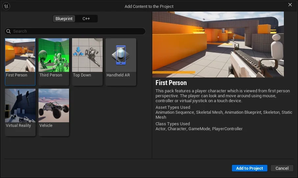
Task: Cancel the Add Content dialog
Action: coord(282,168)
